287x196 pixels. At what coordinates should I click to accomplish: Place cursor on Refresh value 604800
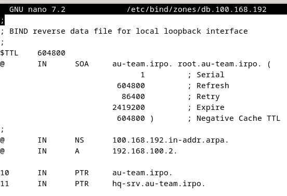[131, 86]
